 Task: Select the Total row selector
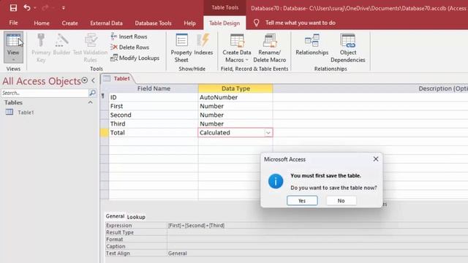pyautogui.click(x=105, y=133)
